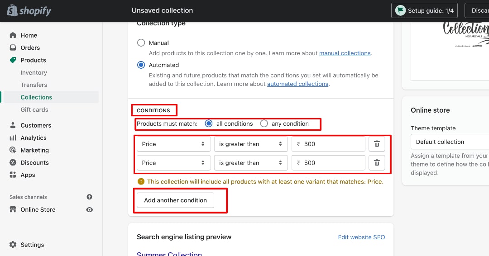The height and width of the screenshot is (256, 489).
Task: Open the manual collections link
Action: [345, 53]
